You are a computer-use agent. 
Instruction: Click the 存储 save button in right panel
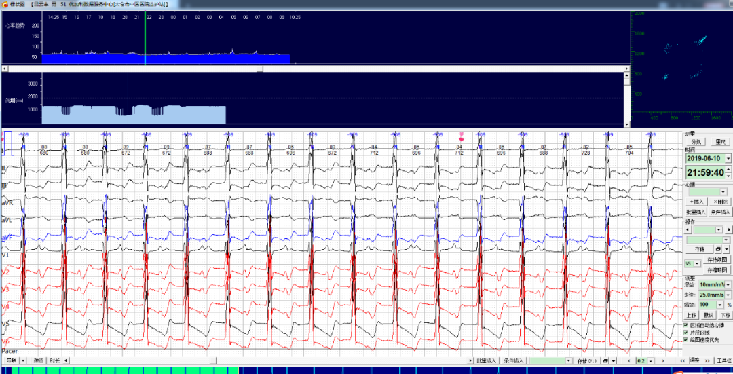[x=696, y=249]
